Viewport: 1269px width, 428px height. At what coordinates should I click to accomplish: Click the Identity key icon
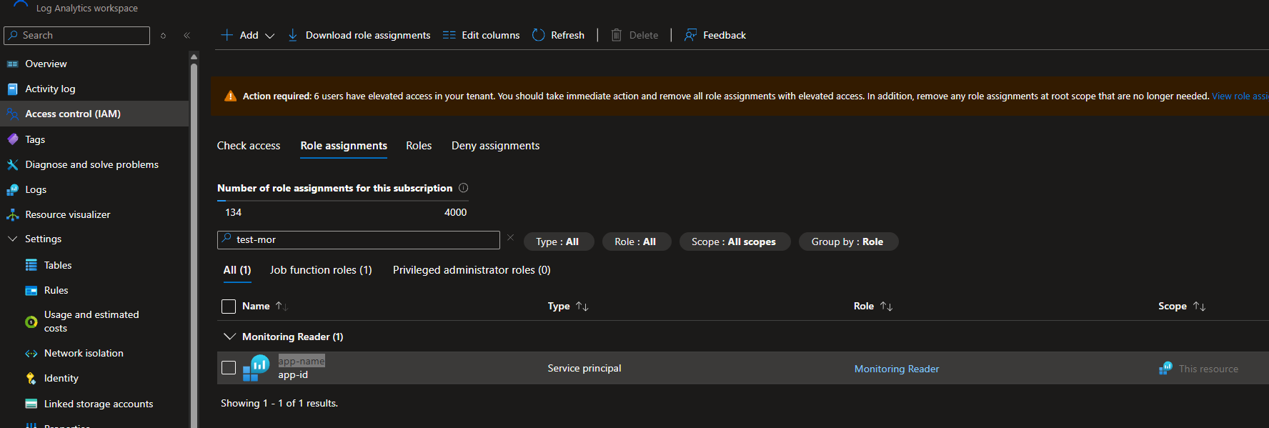(x=31, y=378)
